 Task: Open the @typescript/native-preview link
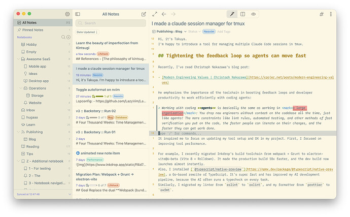tap(218, 169)
